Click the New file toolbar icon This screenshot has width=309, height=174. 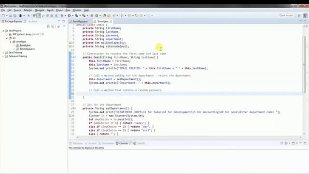[3, 15]
